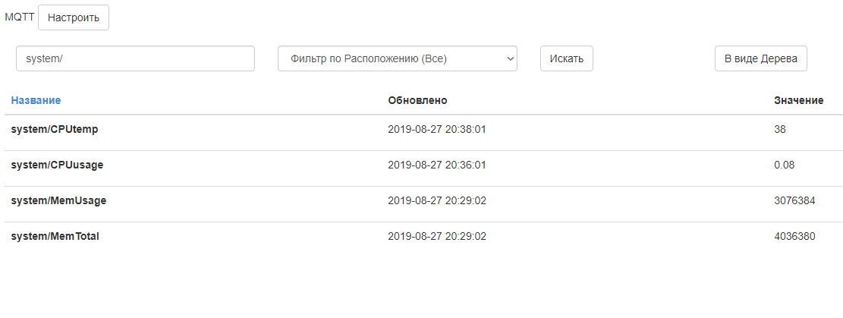Screen dimensions: 843x318
Task: Click the CPUtemp update time 20:38:01
Action: (436, 129)
